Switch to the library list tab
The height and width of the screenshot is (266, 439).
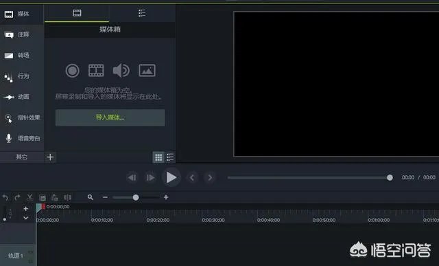coord(142,13)
